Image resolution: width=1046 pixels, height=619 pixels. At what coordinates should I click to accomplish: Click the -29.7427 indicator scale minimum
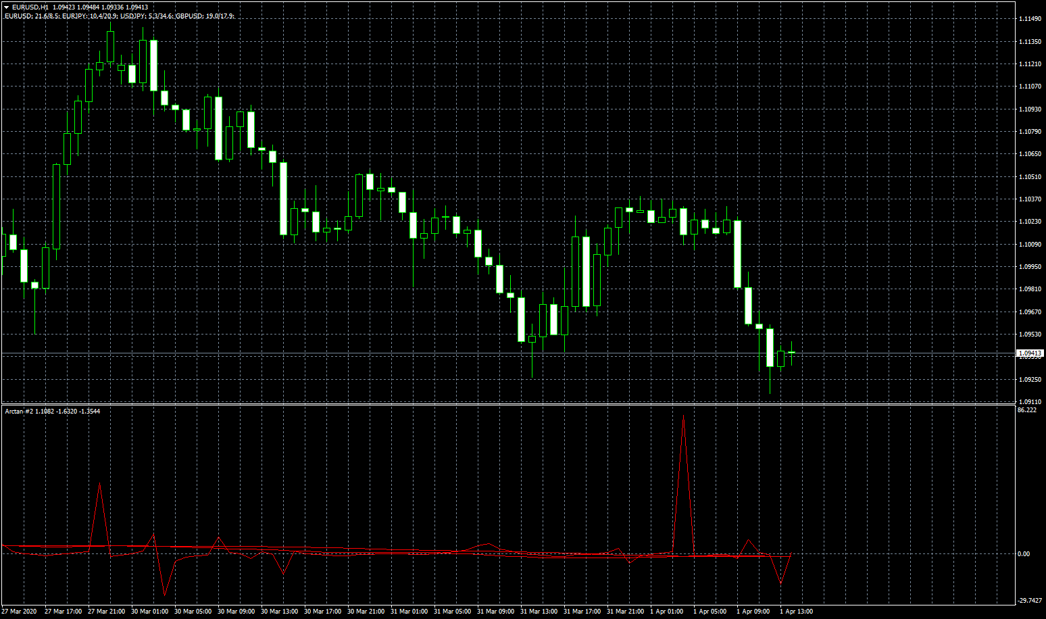coord(1030,600)
